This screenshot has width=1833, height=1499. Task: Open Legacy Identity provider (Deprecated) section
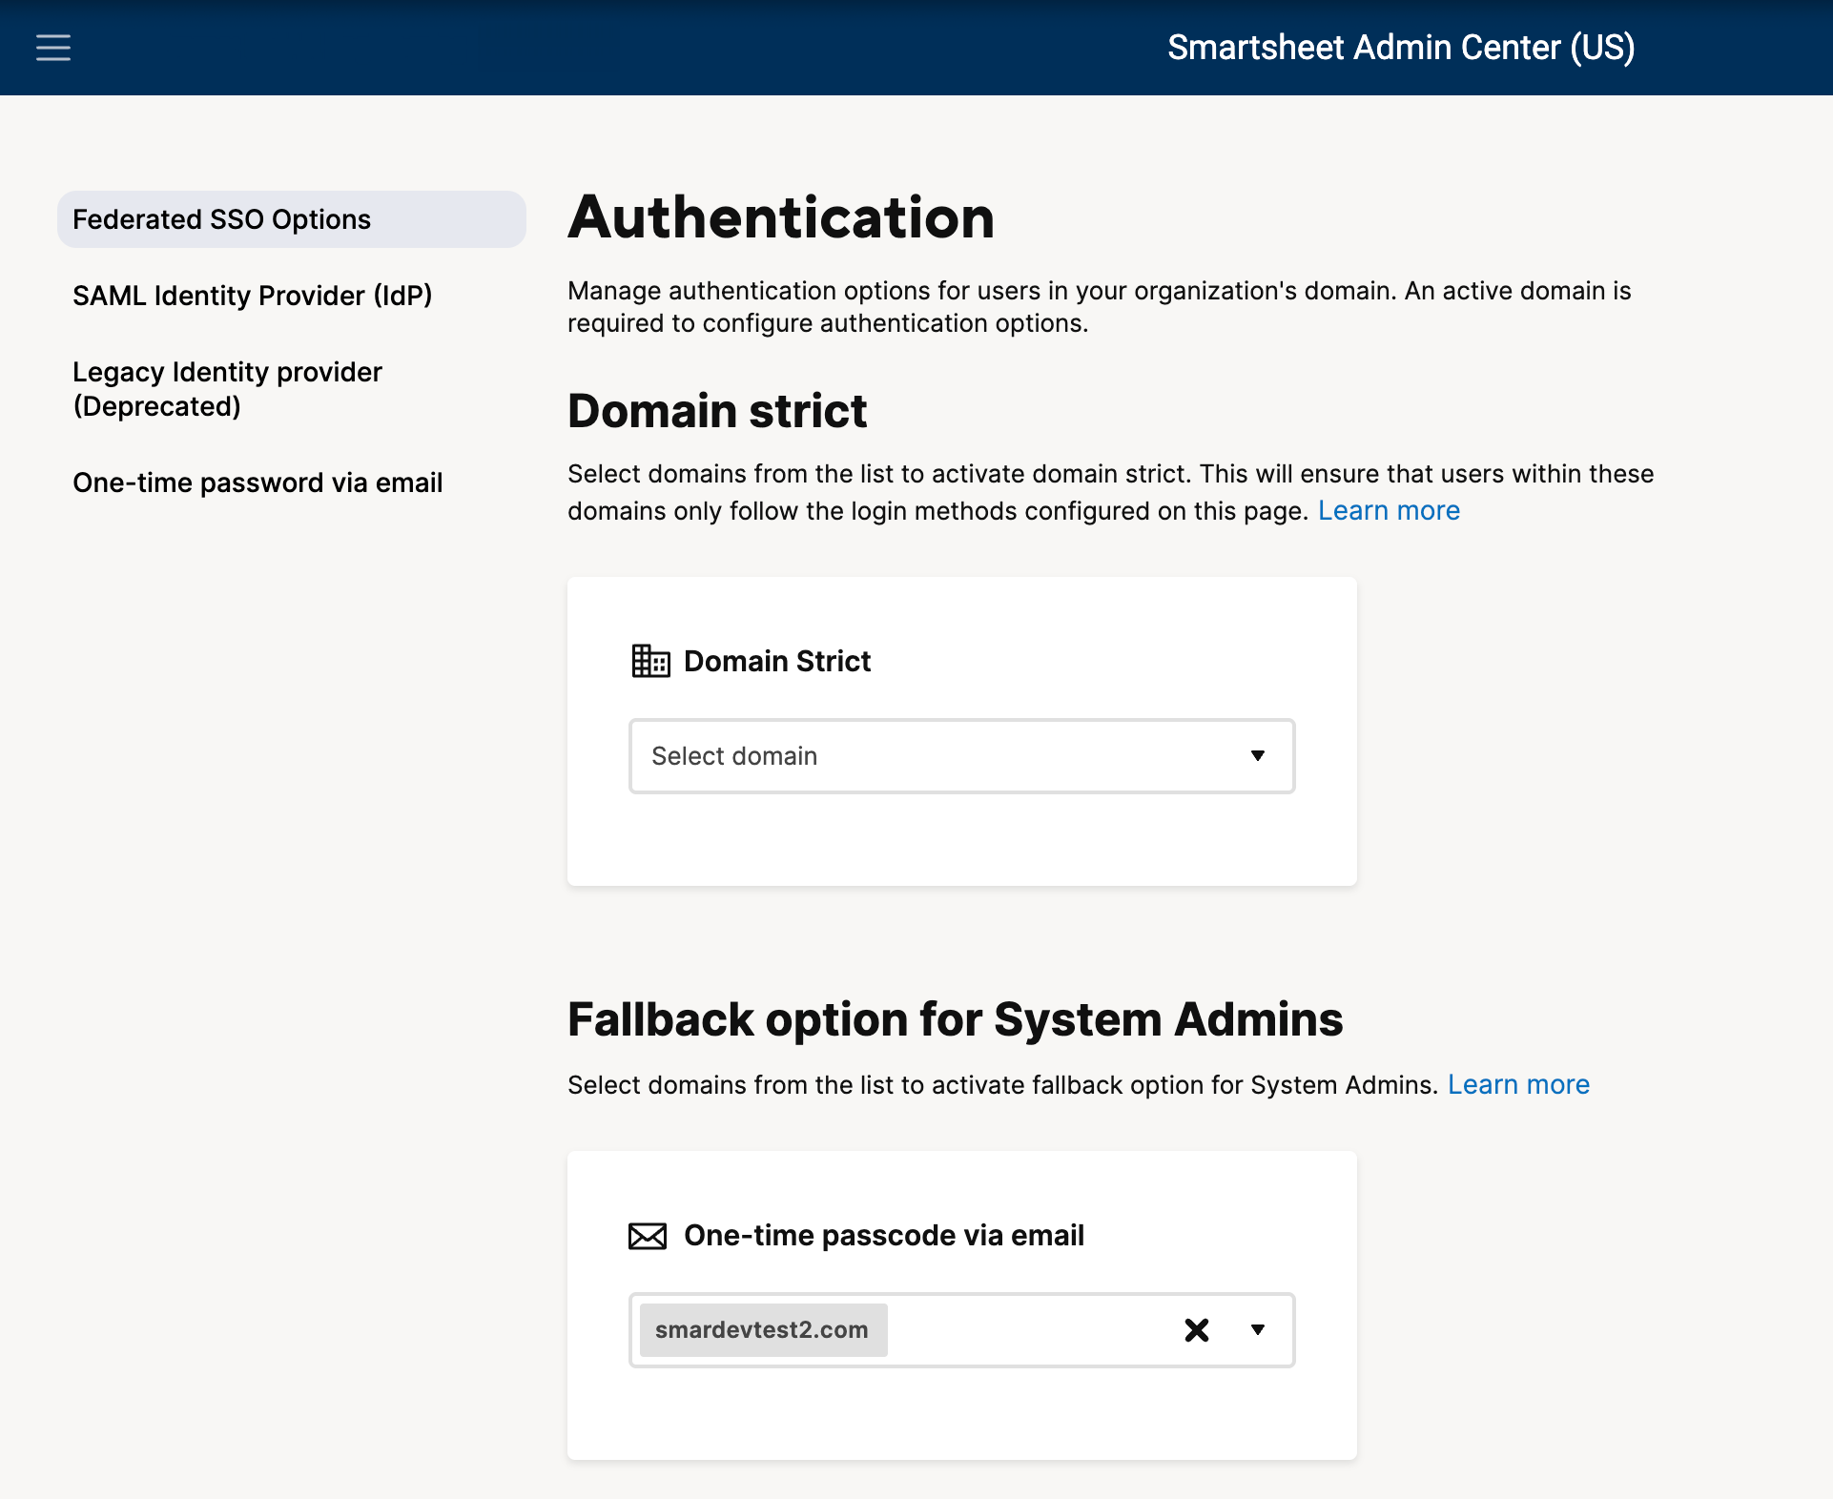228,389
